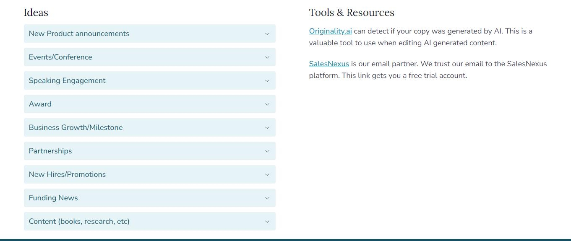The image size is (571, 241).
Task: Click the Tools & Resources heading
Action: point(352,13)
